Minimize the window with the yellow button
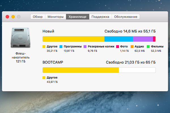170x113 pixels. pyautogui.click(x=13, y=17)
